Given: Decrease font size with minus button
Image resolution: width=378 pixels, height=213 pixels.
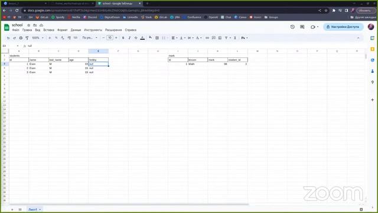Looking at the screenshot, I should [103, 38].
